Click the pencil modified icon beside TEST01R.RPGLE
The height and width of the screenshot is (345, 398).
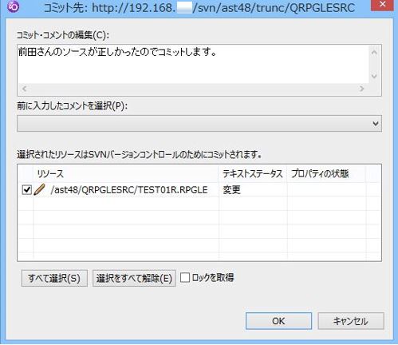(x=39, y=190)
